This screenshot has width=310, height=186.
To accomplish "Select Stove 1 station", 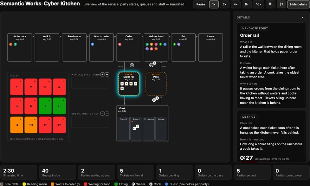I will coord(124,129).
